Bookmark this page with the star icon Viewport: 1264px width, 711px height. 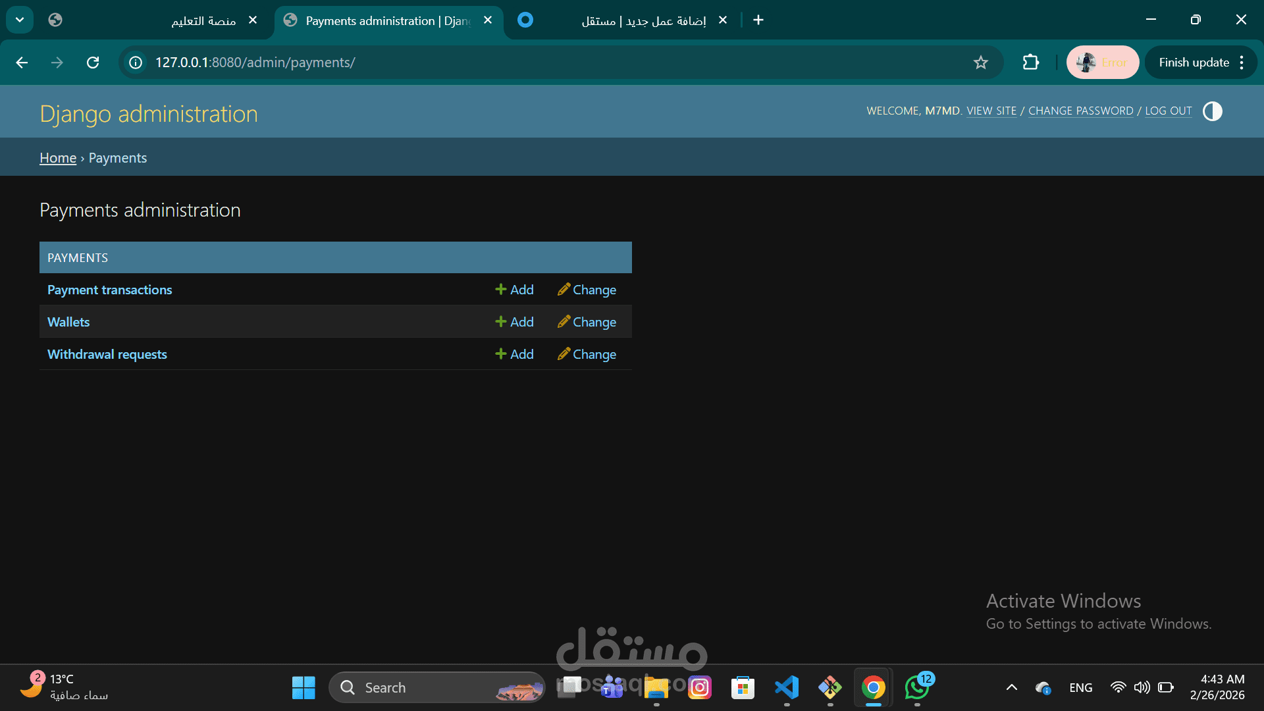tap(980, 63)
